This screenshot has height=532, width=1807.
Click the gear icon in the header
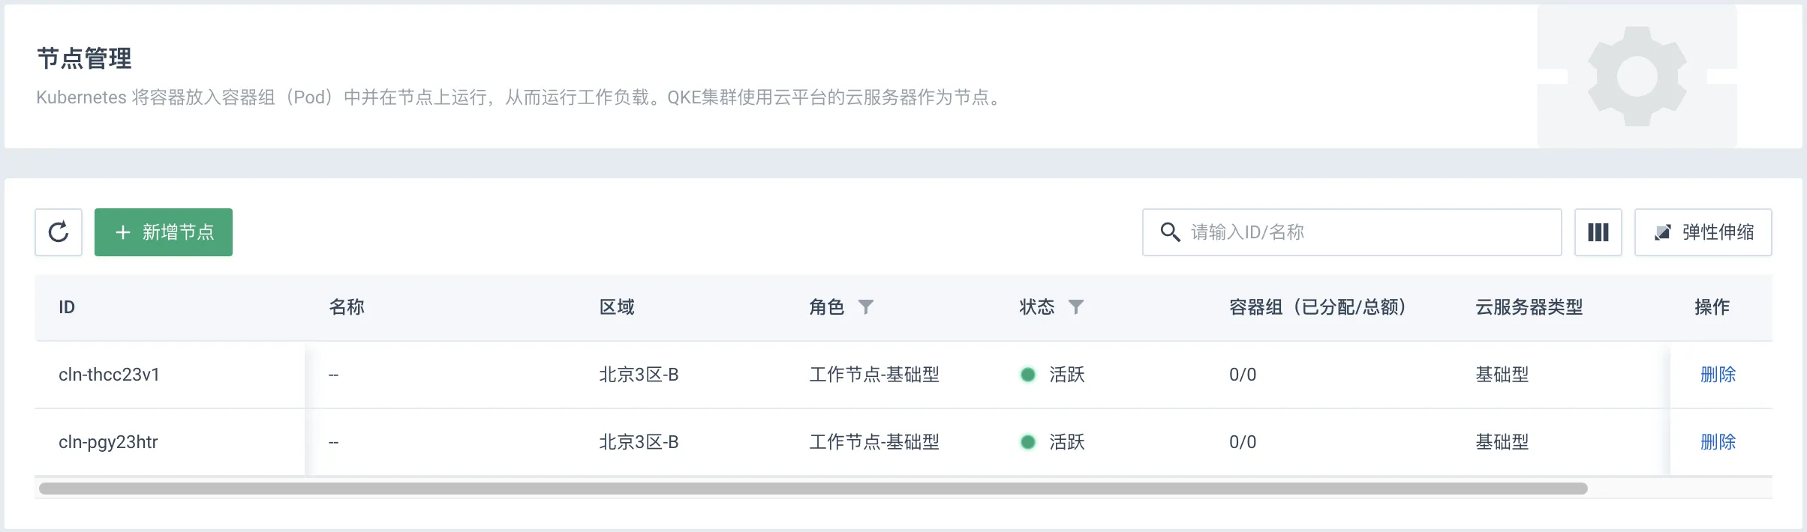click(x=1637, y=76)
